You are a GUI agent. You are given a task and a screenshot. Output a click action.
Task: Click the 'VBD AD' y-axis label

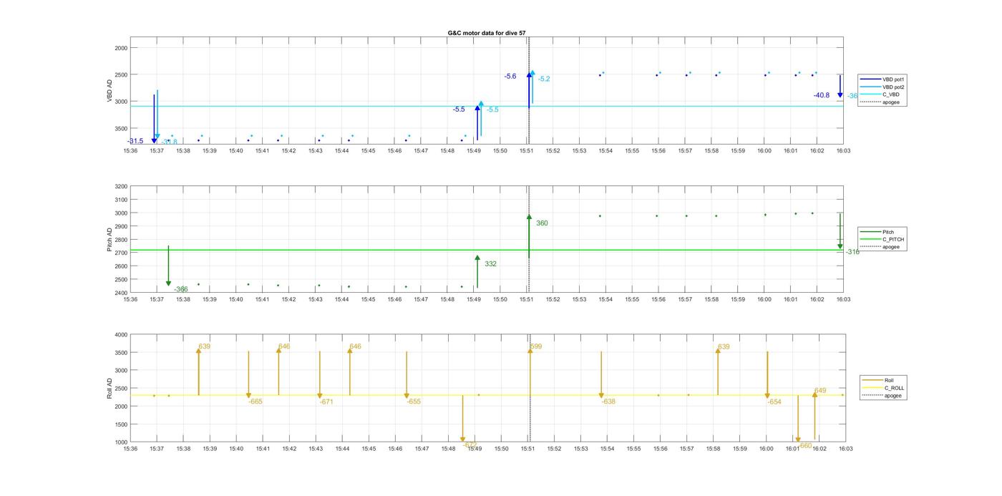pos(110,91)
